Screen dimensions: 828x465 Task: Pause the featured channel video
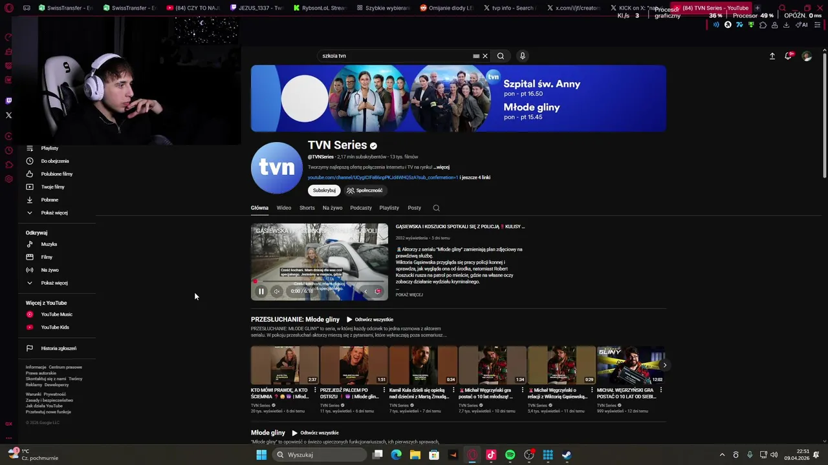[261, 291]
